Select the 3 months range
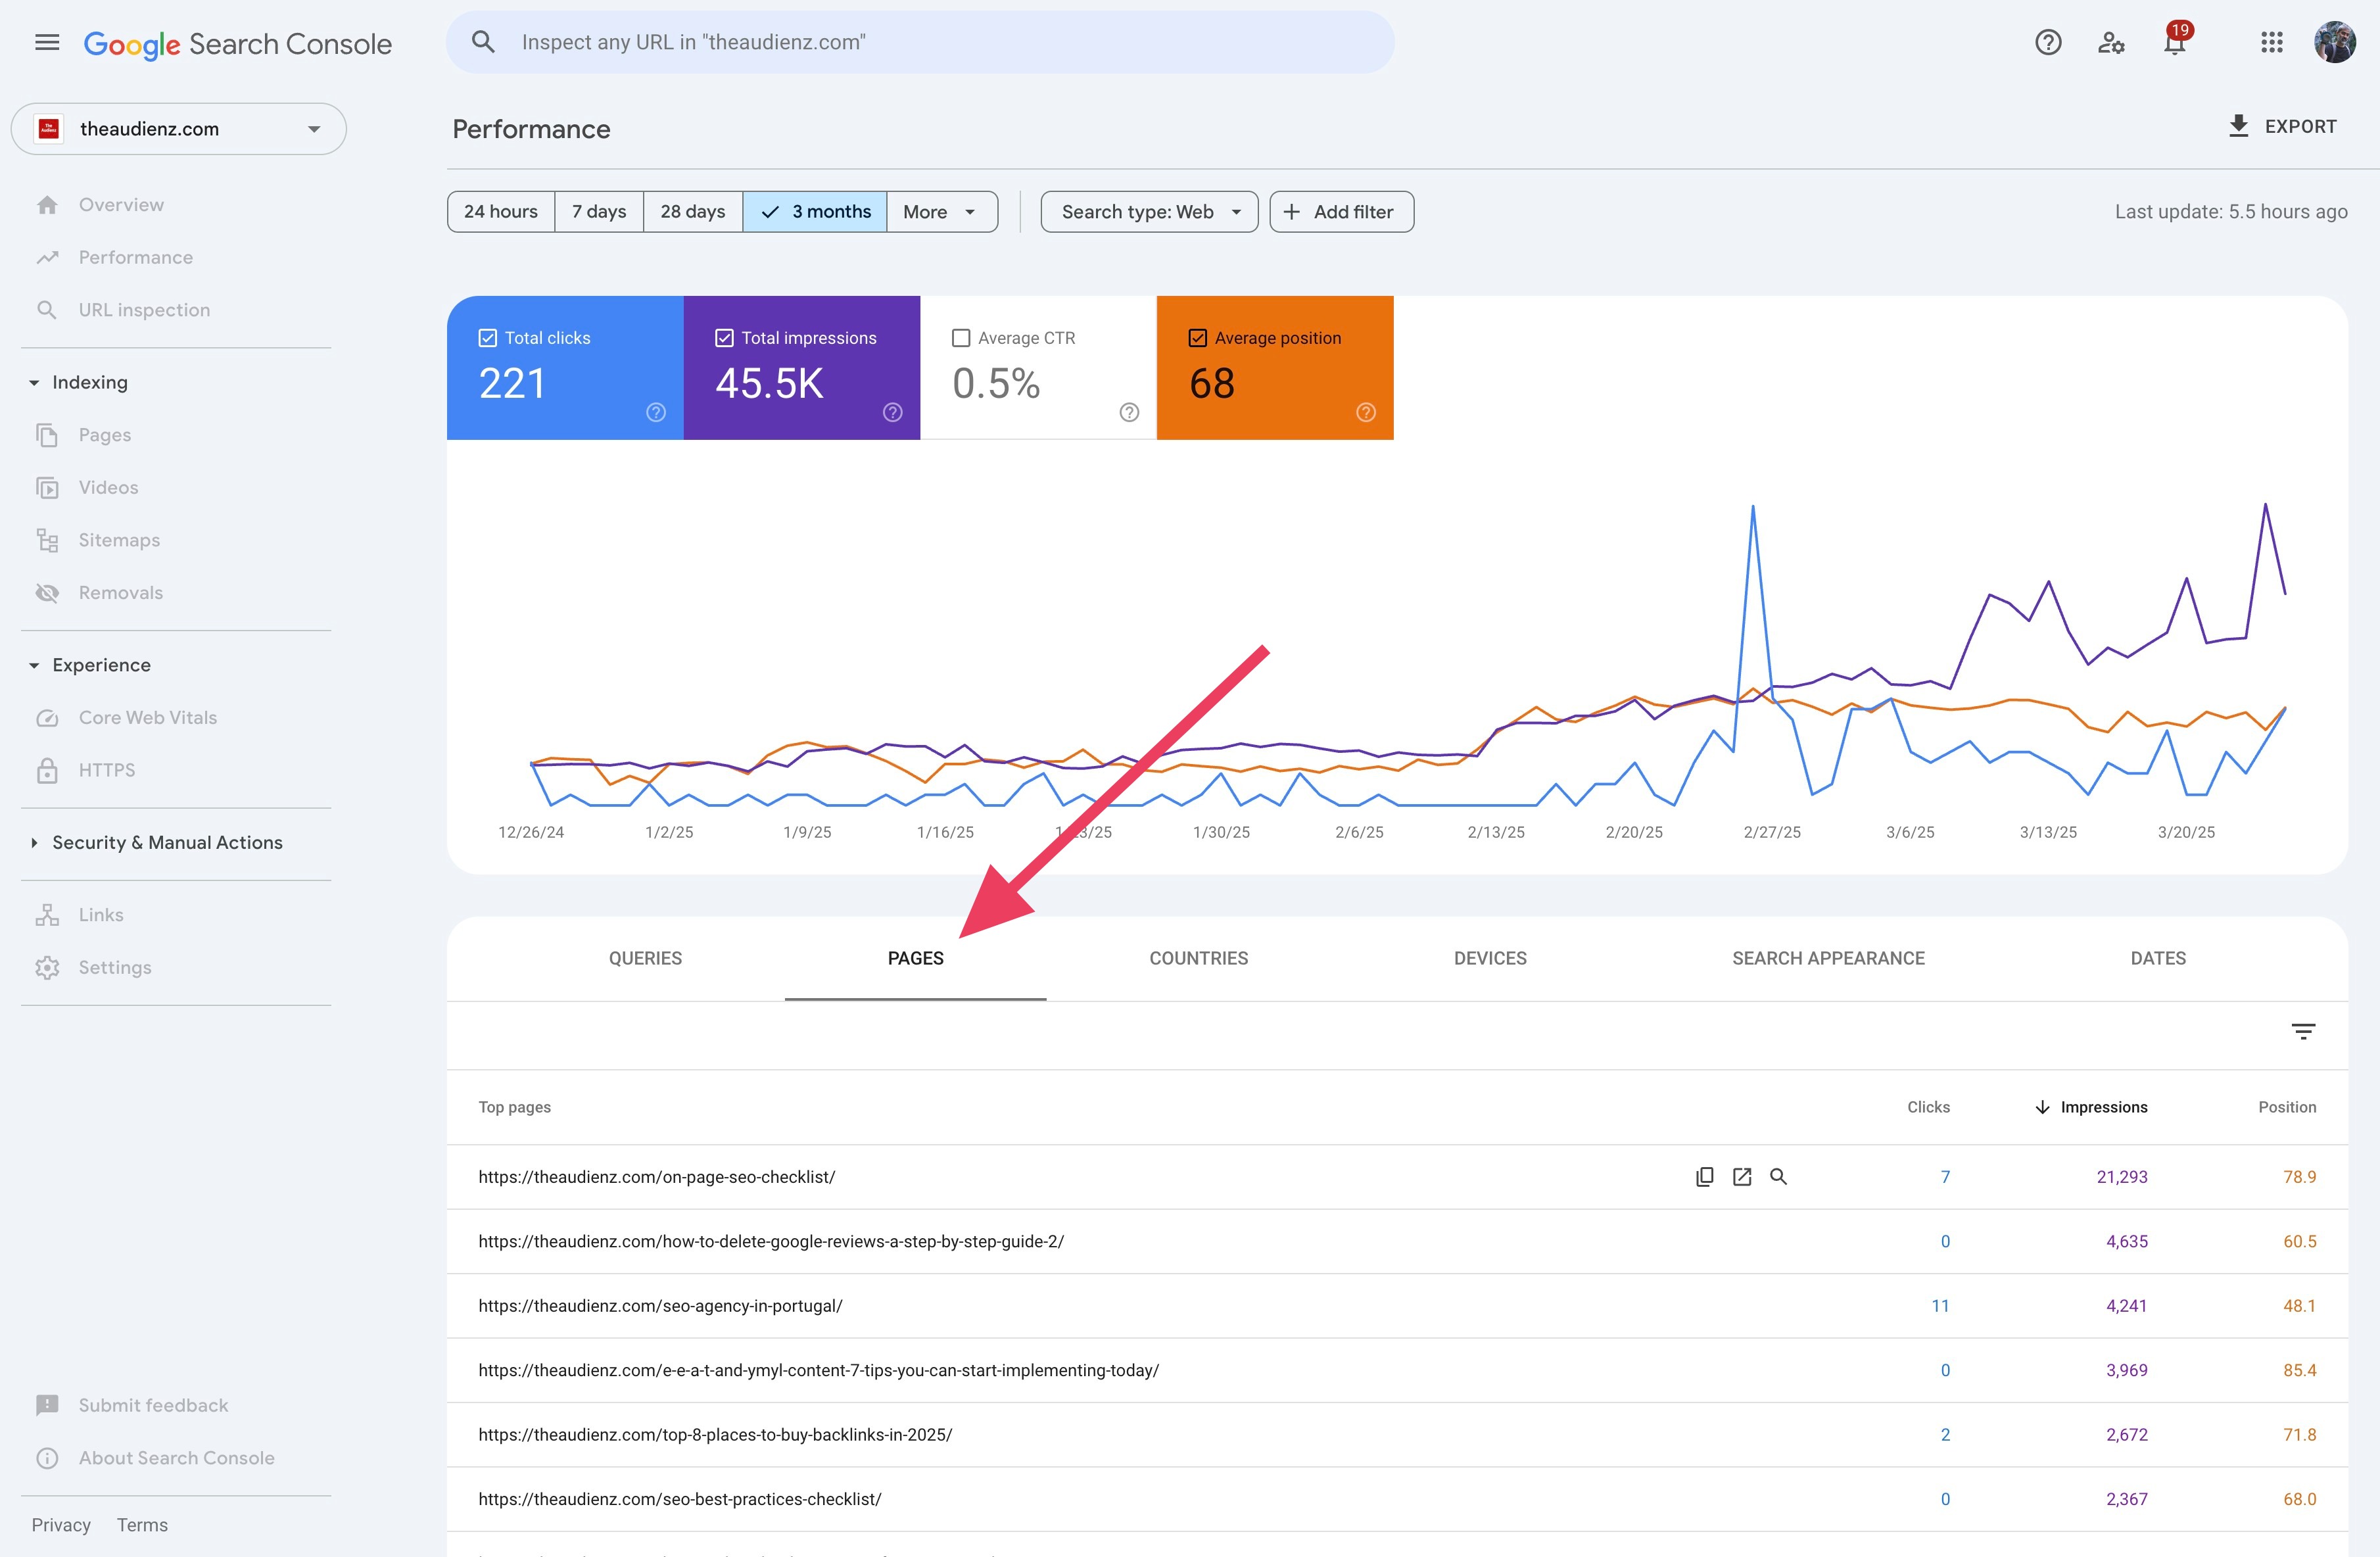Viewport: 2380px width, 1557px height. 815,212
